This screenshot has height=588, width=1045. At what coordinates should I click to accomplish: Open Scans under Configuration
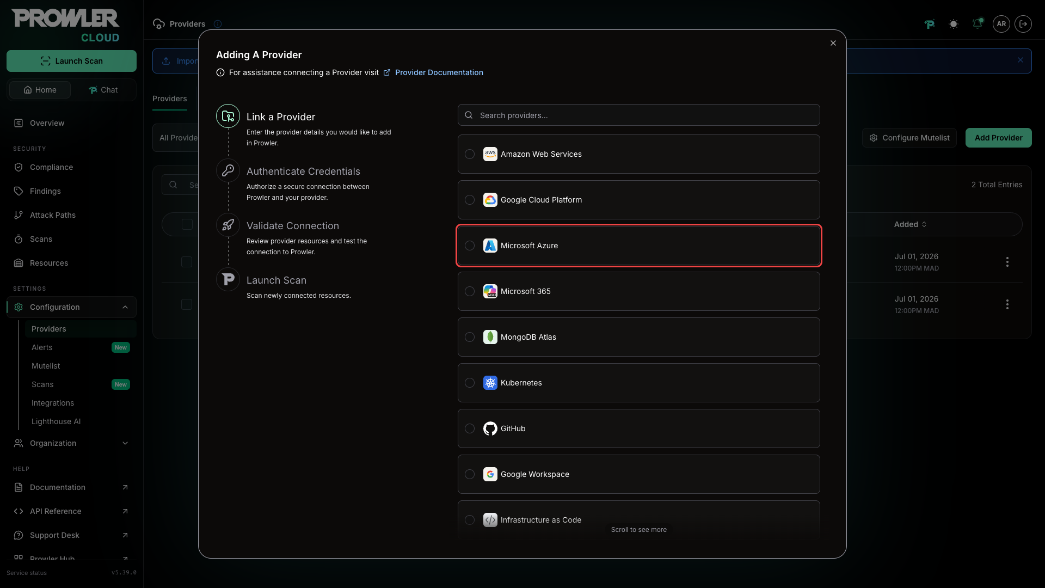81,384
